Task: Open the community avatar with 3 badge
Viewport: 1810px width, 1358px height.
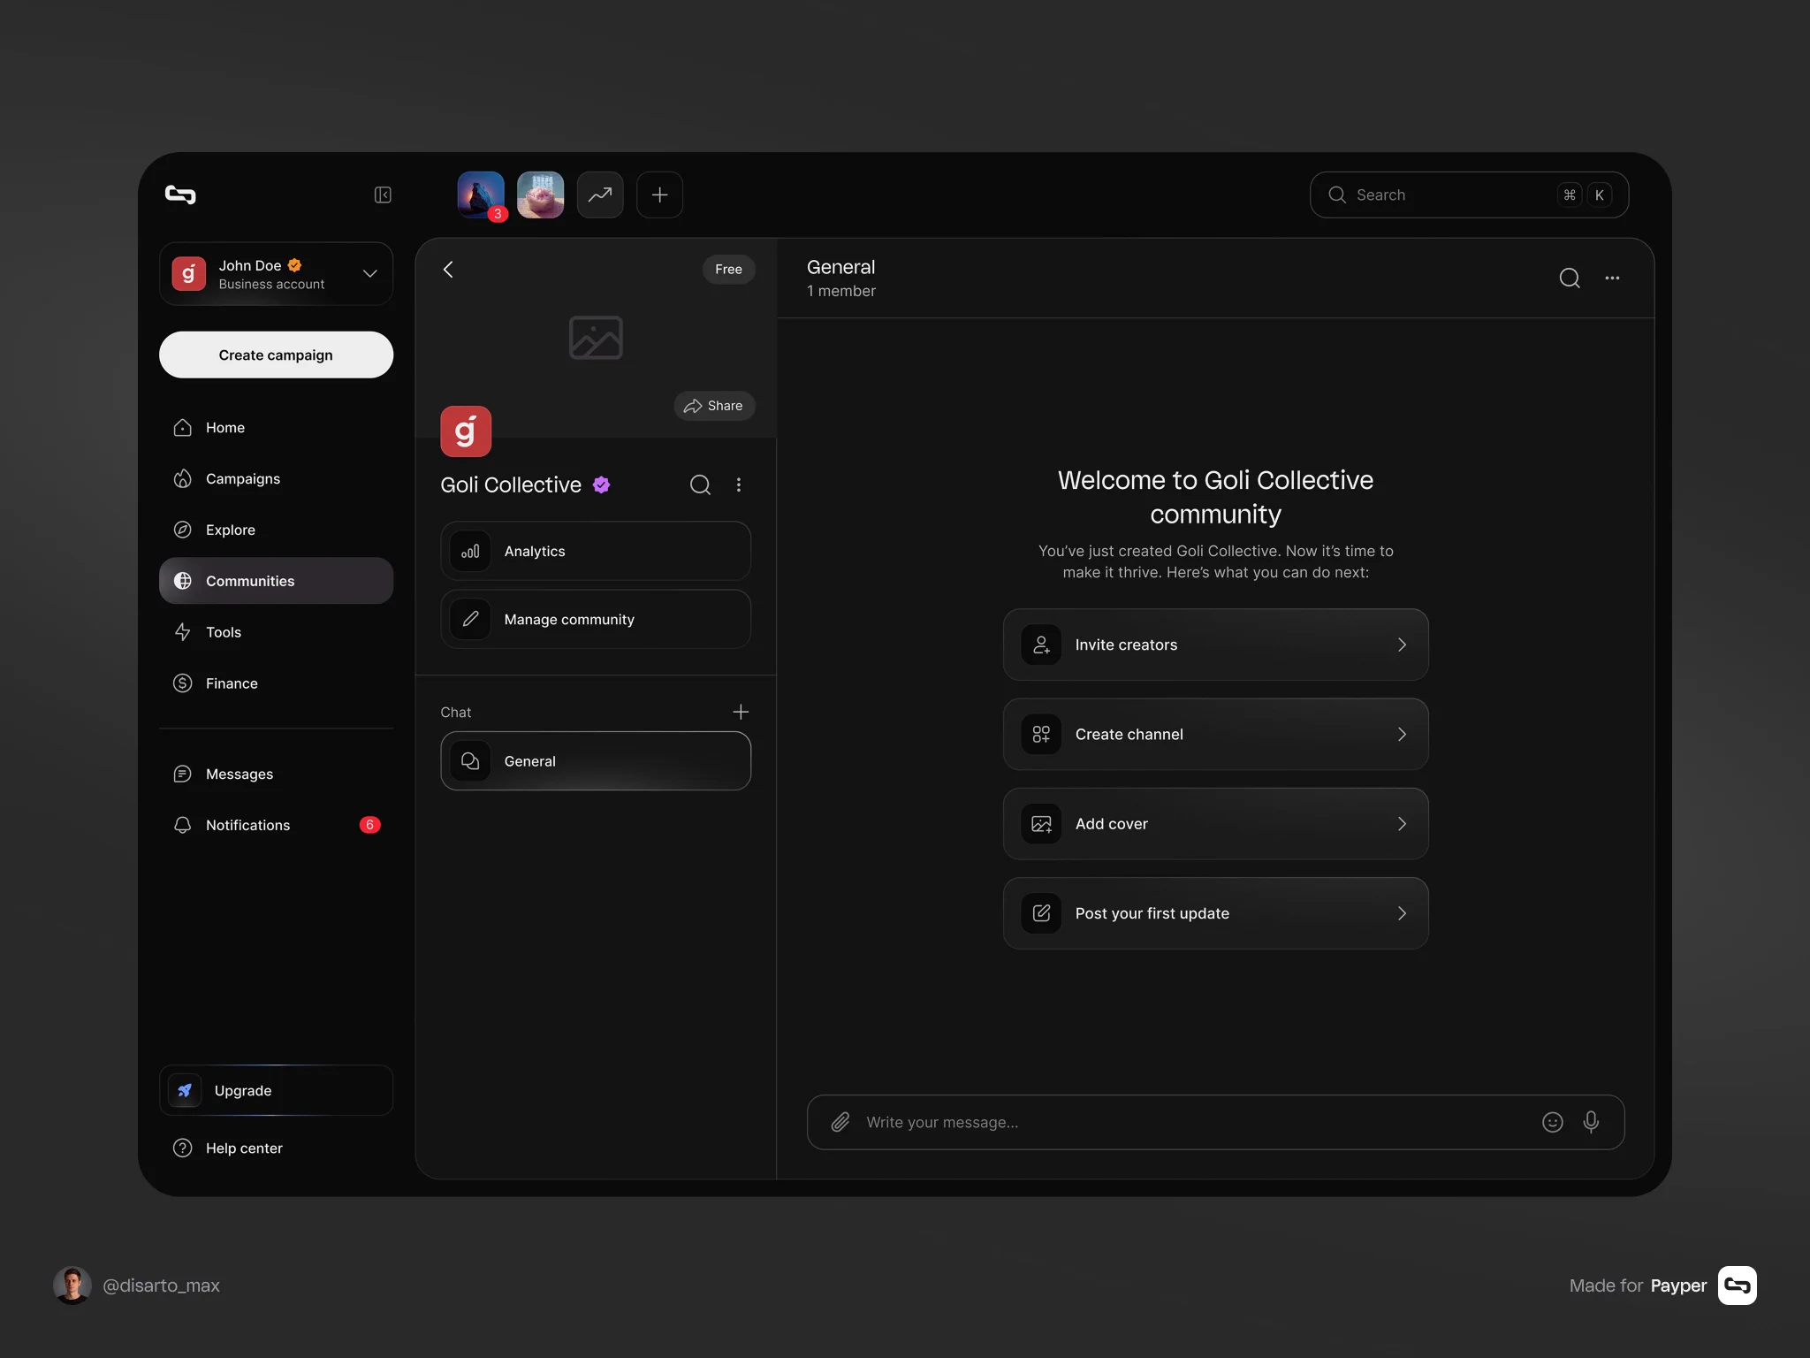Action: click(481, 195)
